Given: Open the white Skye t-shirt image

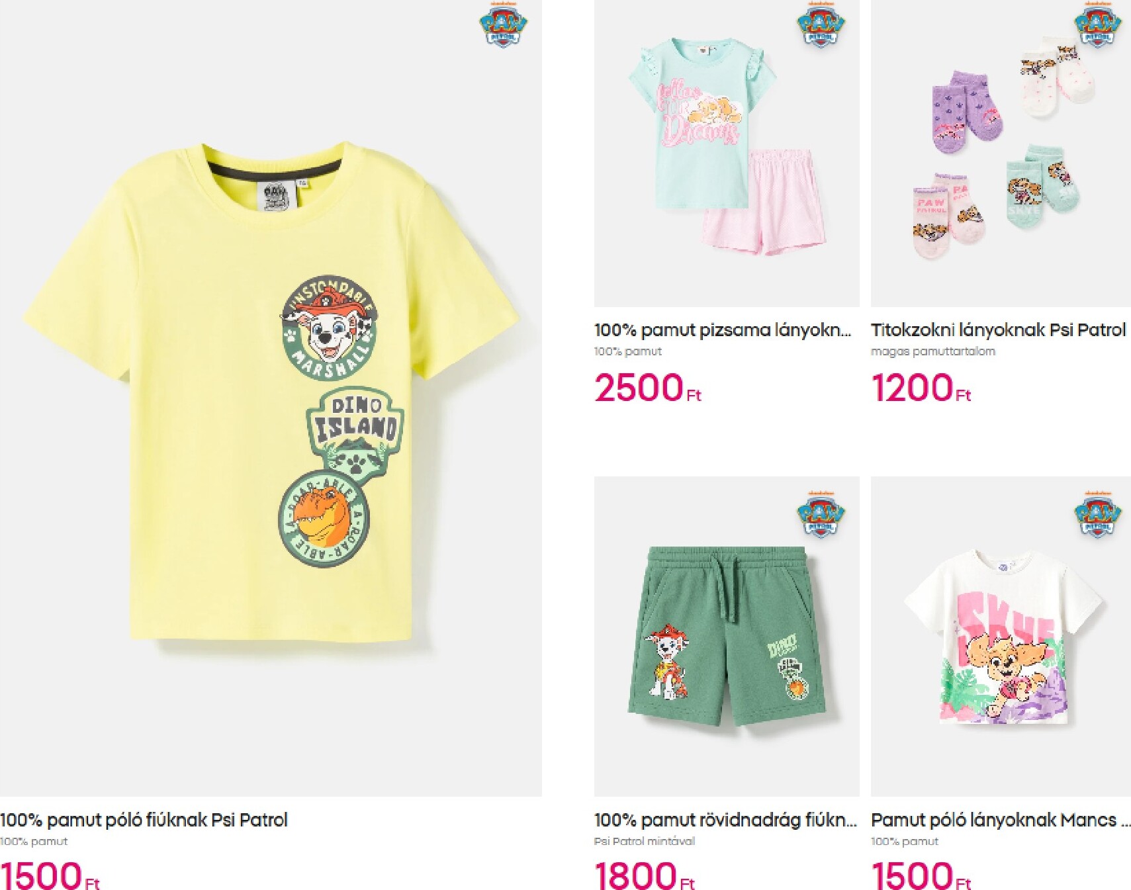Looking at the screenshot, I should (x=1001, y=636).
